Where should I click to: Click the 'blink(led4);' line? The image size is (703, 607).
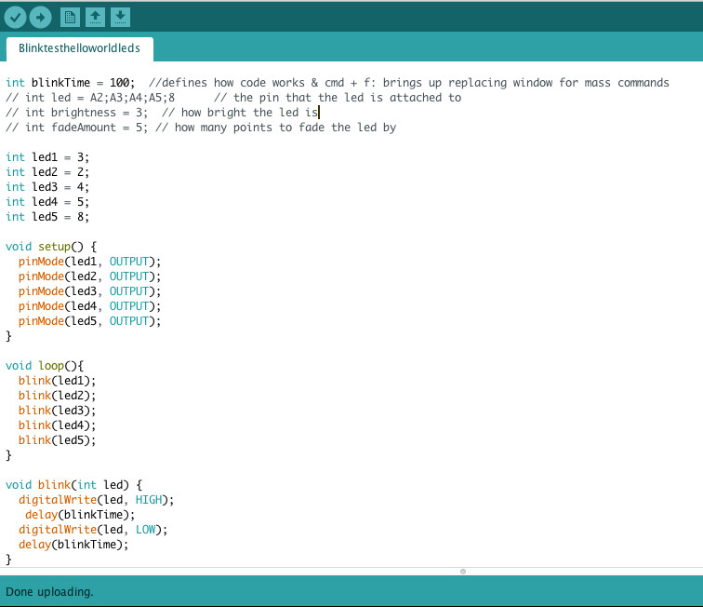pyautogui.click(x=57, y=425)
